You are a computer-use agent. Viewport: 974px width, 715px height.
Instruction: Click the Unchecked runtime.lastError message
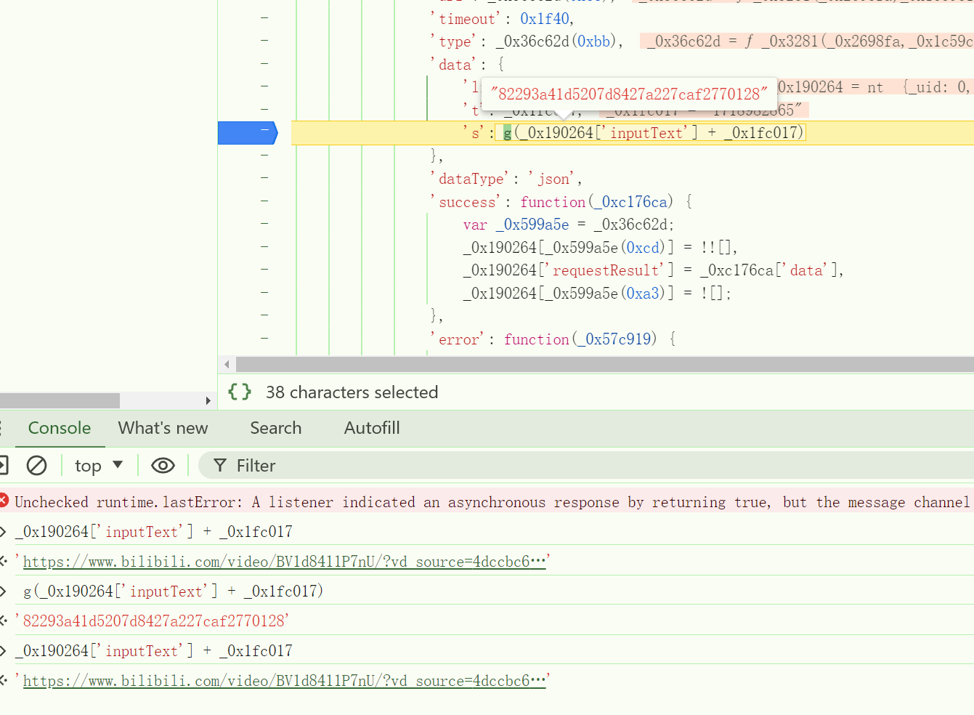tap(492, 502)
